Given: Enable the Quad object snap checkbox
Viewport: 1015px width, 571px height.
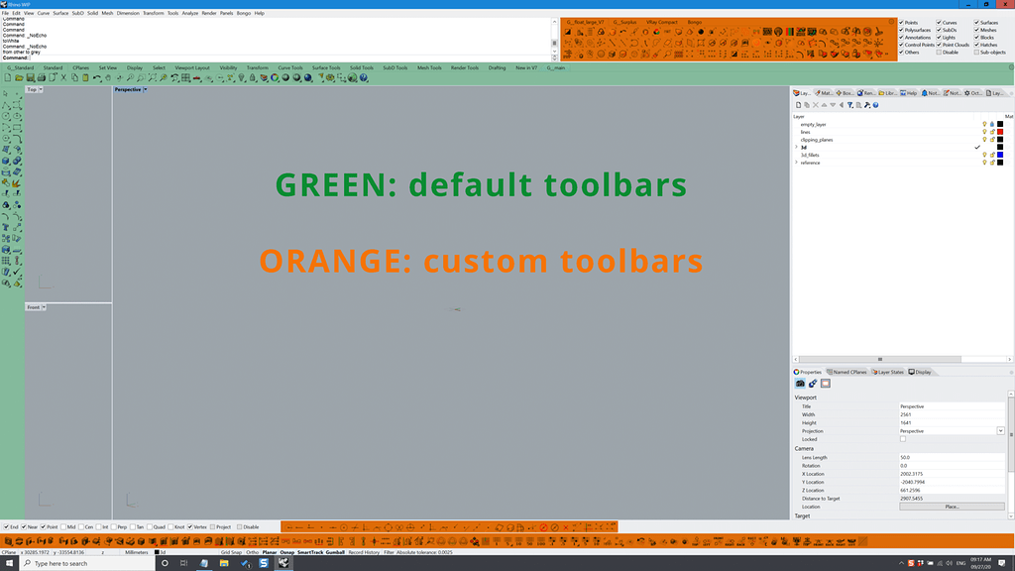Looking at the screenshot, I should coord(150,527).
